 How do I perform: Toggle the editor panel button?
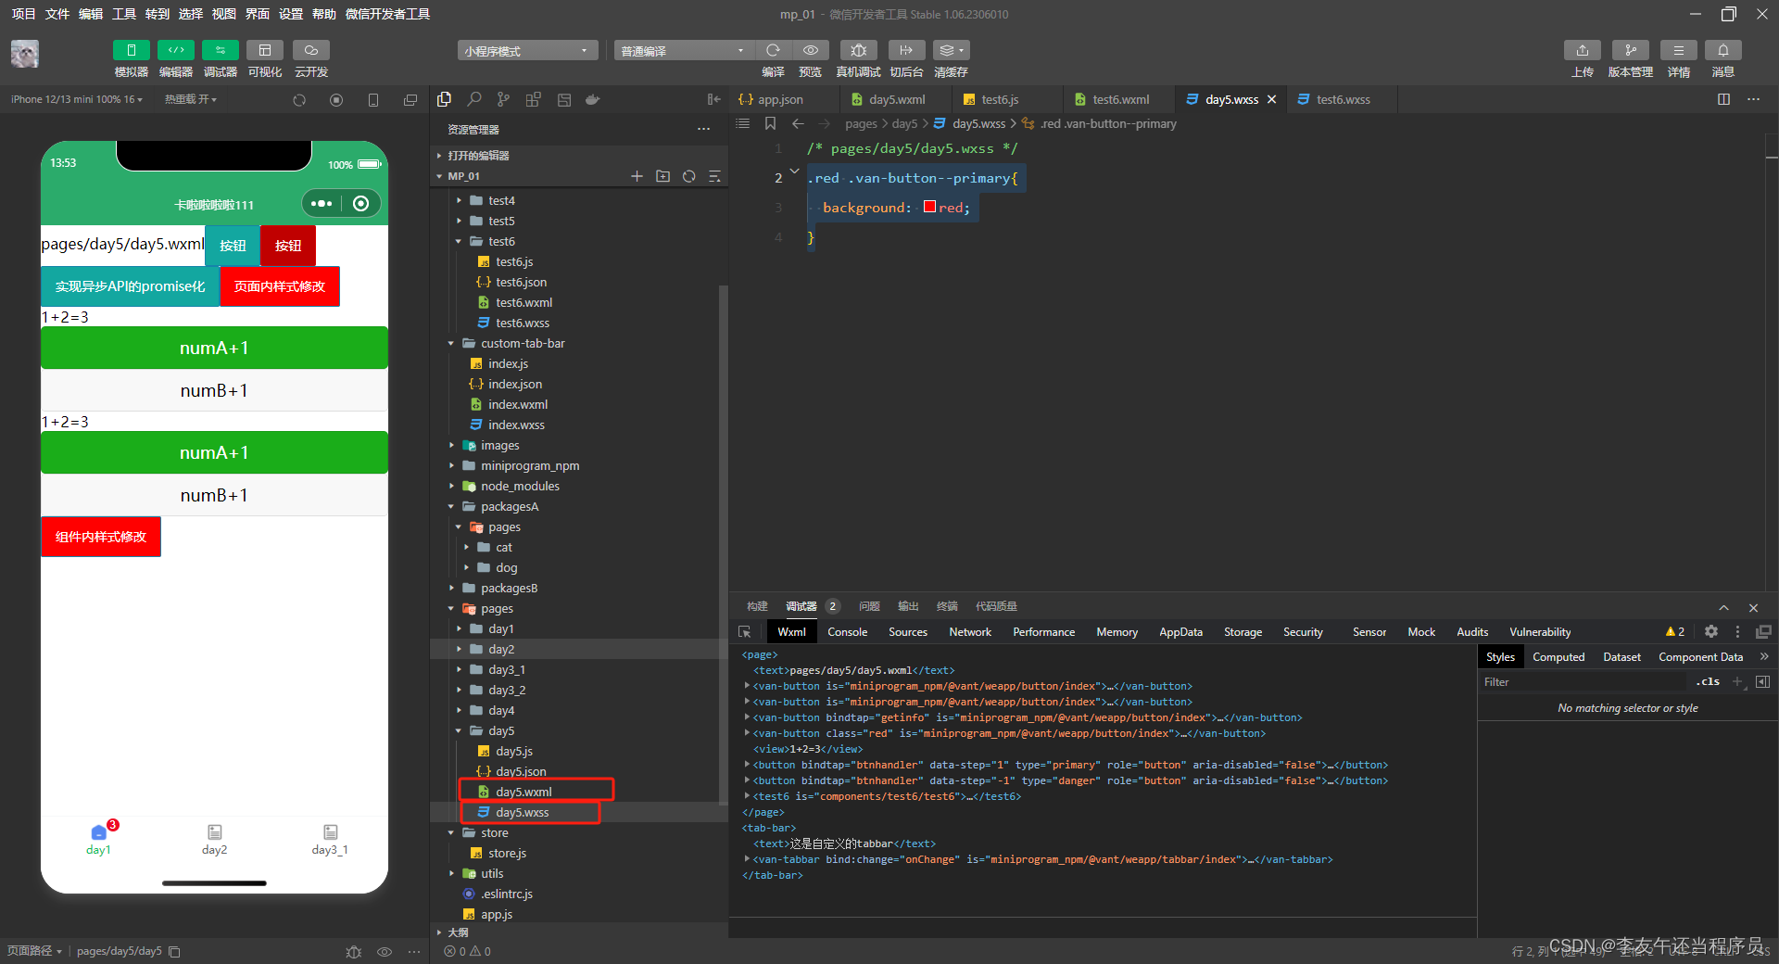175,50
